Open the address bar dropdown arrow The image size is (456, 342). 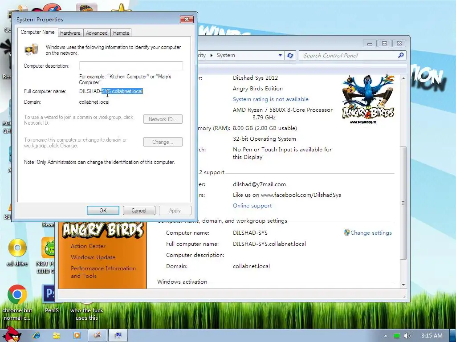click(x=280, y=55)
